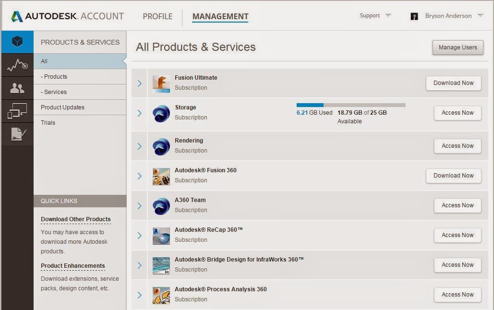
Task: Open the Bryson Anderson account dropdown
Action: coord(450,15)
